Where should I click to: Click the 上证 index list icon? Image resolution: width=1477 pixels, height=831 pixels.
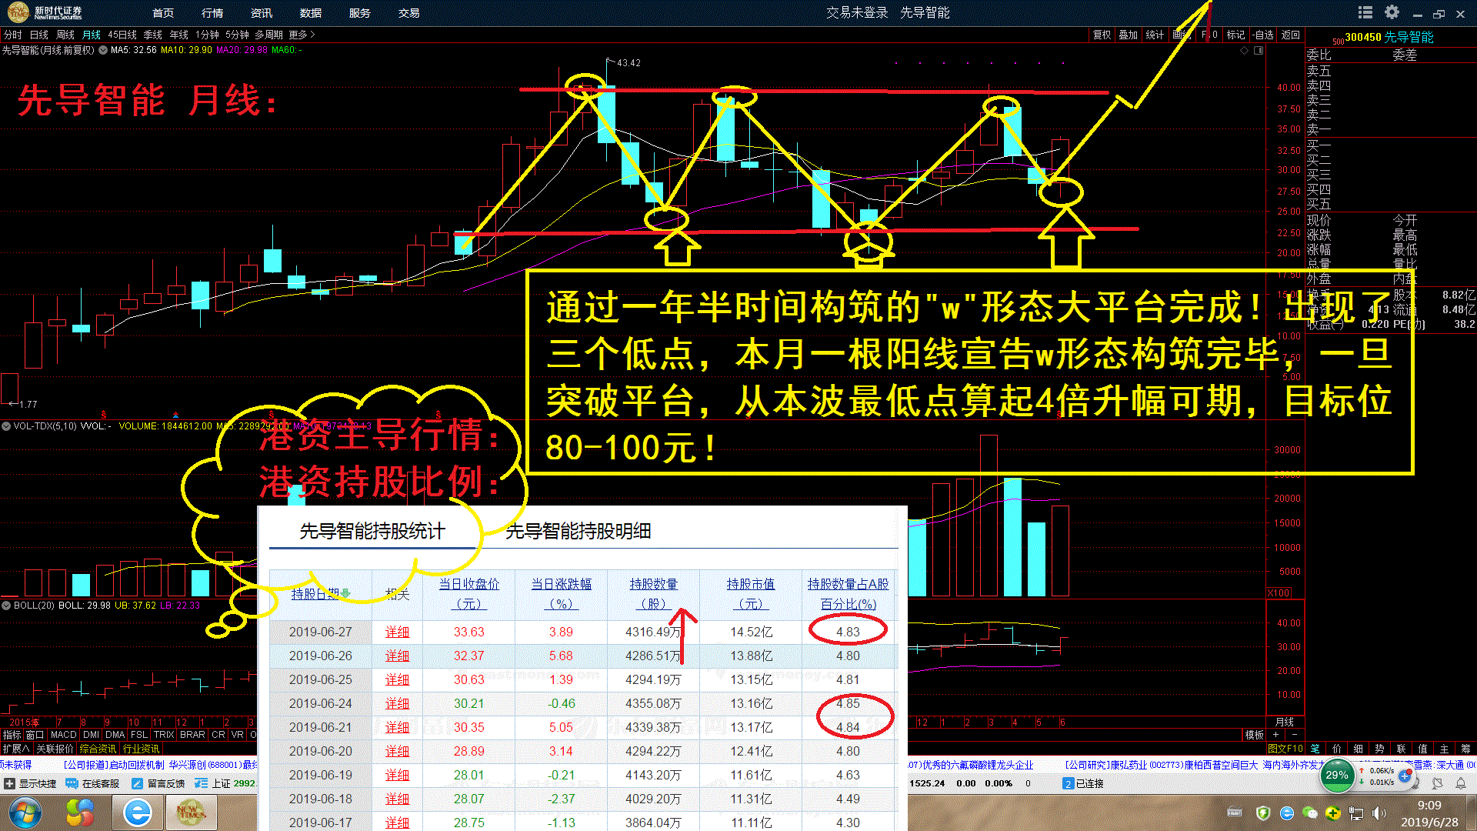201,783
